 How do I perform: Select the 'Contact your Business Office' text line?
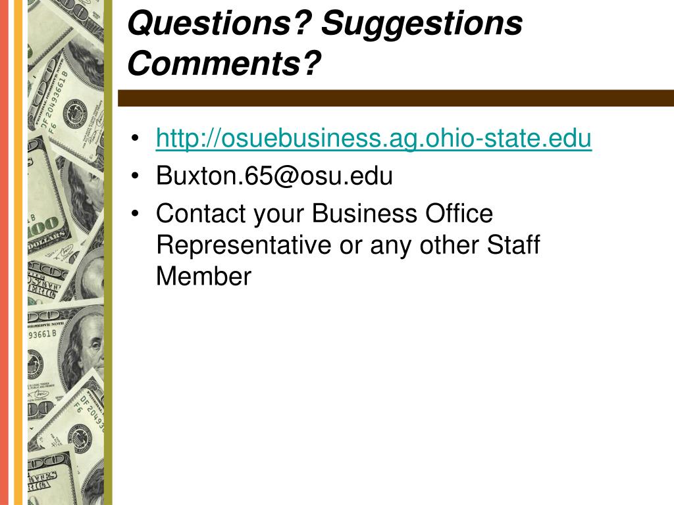324,214
